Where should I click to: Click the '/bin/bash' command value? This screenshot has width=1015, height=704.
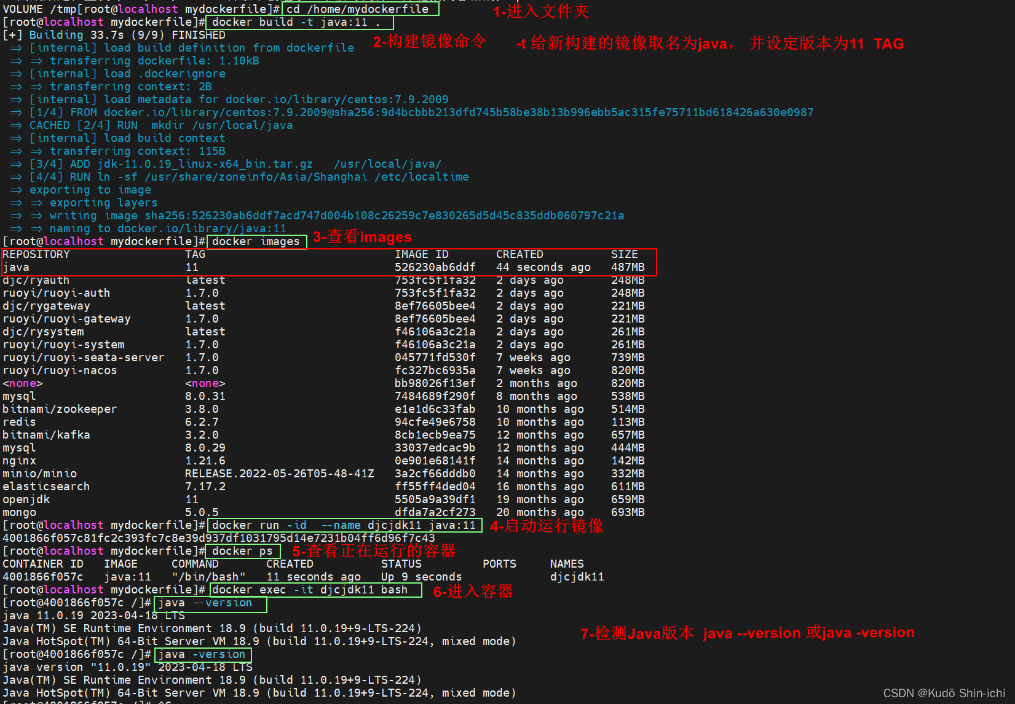(x=208, y=577)
